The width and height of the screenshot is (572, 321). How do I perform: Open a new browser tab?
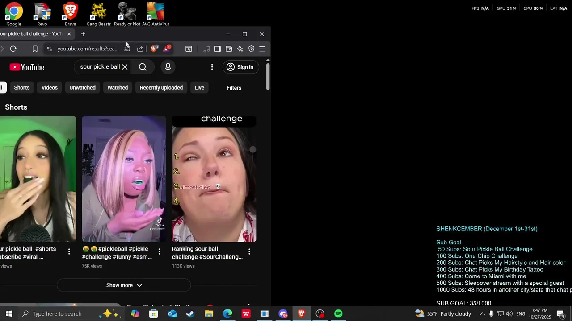[83, 34]
